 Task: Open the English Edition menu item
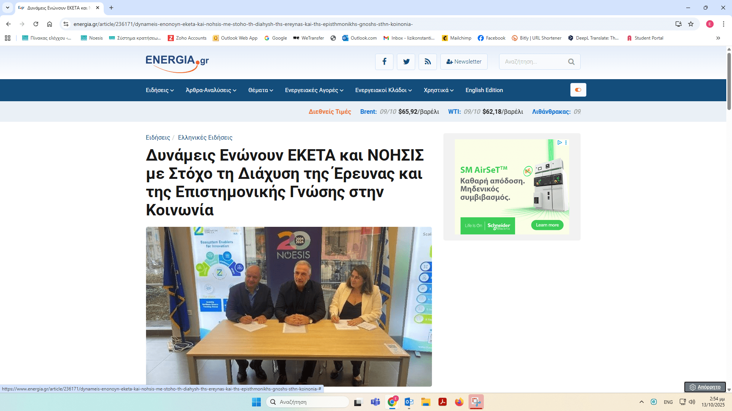pyautogui.click(x=484, y=90)
